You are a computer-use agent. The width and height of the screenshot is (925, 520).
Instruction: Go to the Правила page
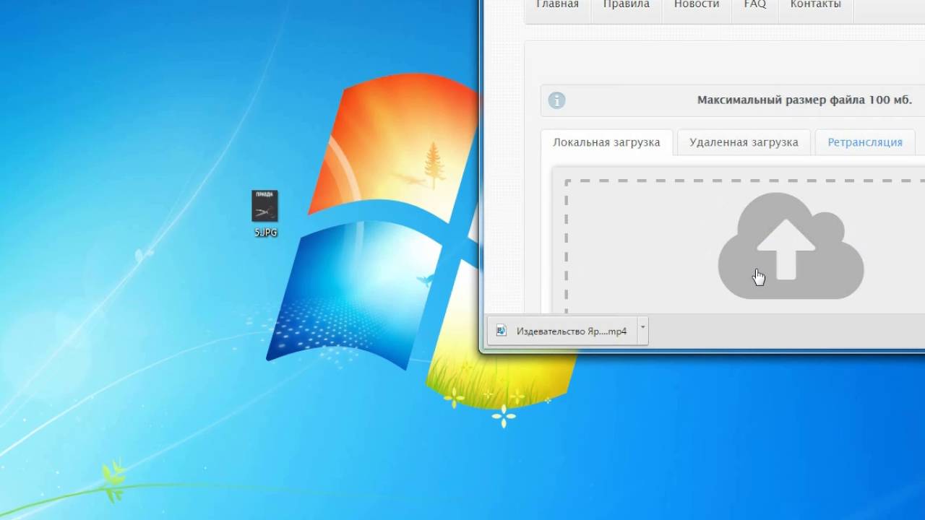(x=626, y=5)
